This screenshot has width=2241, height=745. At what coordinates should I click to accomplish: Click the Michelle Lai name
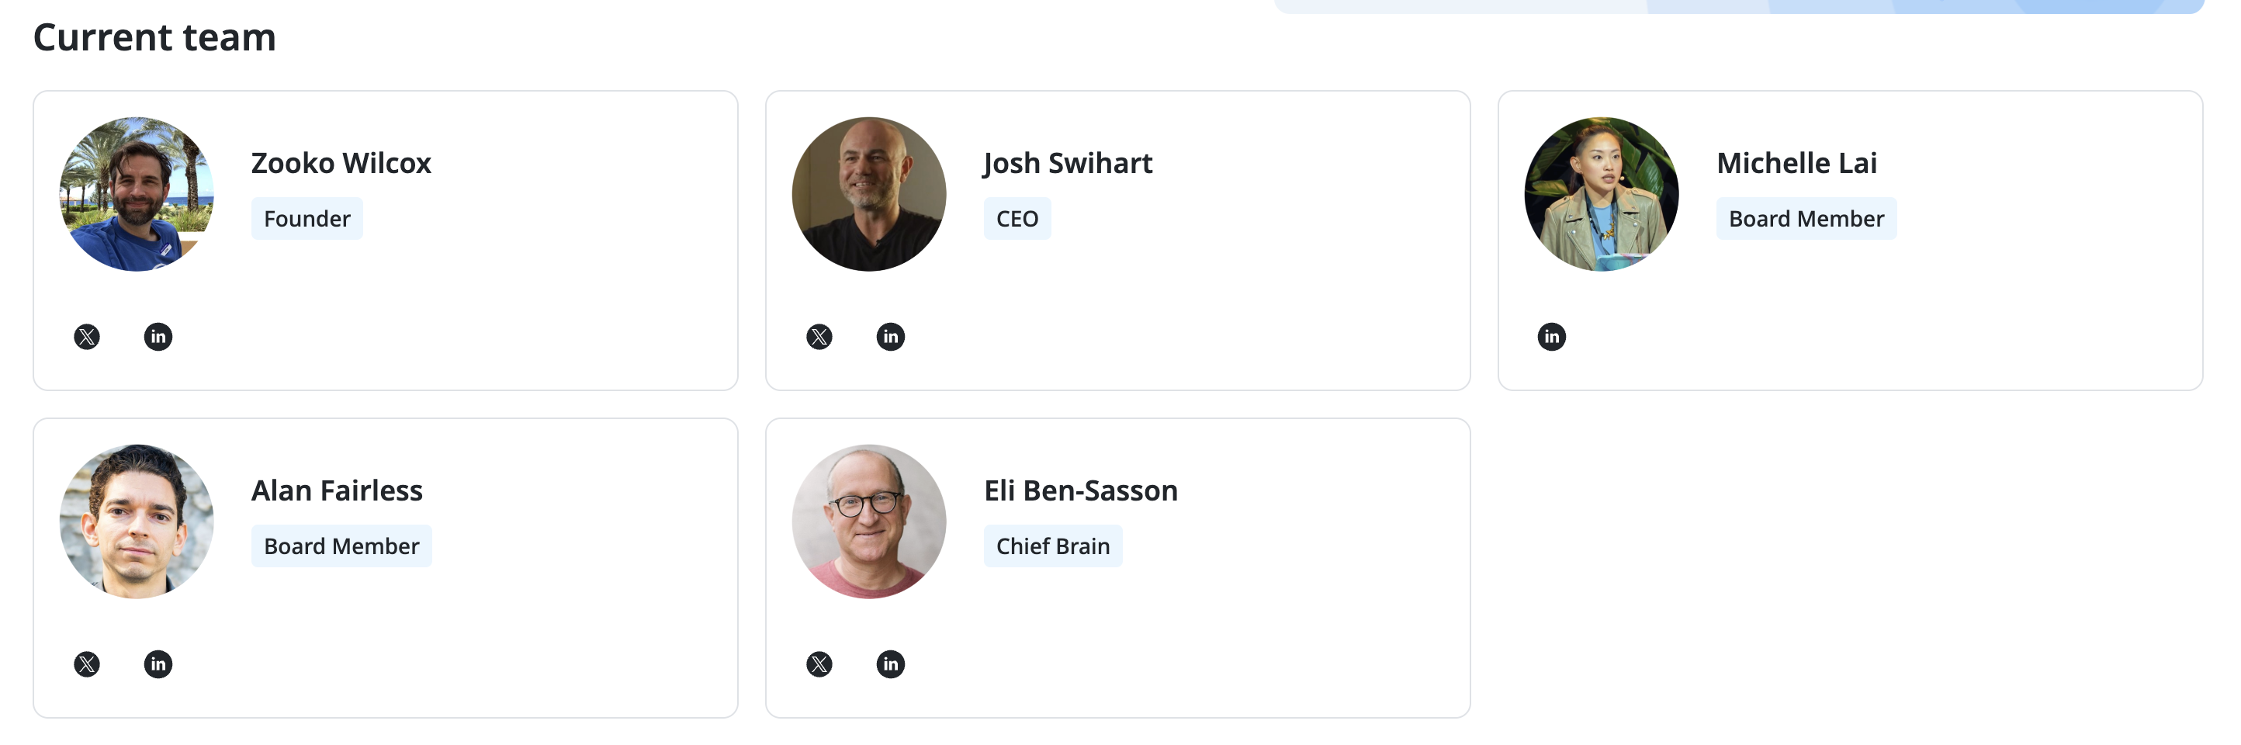[1796, 163]
